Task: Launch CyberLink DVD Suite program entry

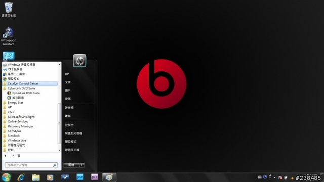Action: (x=30, y=93)
